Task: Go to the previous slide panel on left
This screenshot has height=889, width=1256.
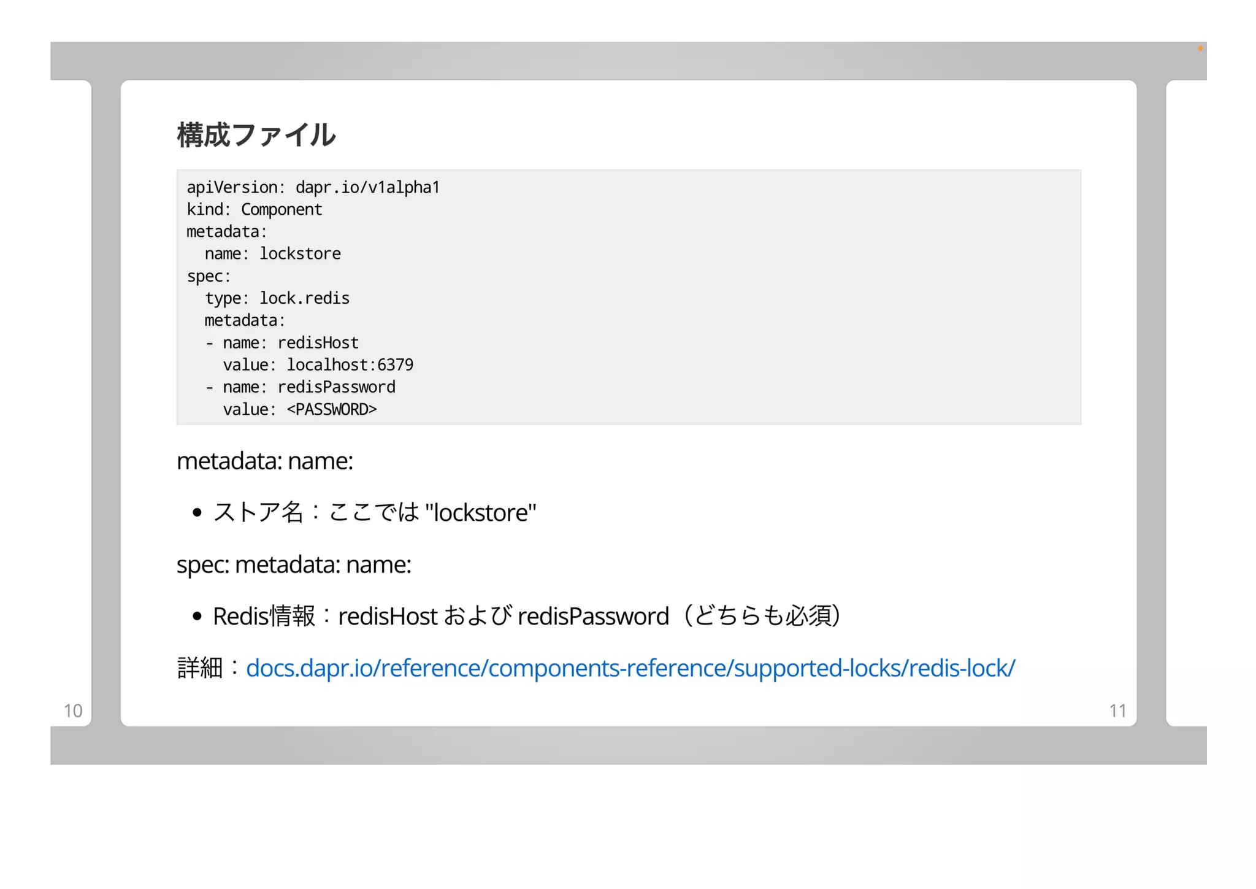Action: tap(71, 403)
